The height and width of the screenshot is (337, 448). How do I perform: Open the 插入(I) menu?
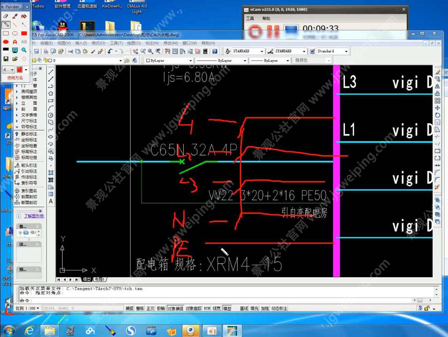81,43
